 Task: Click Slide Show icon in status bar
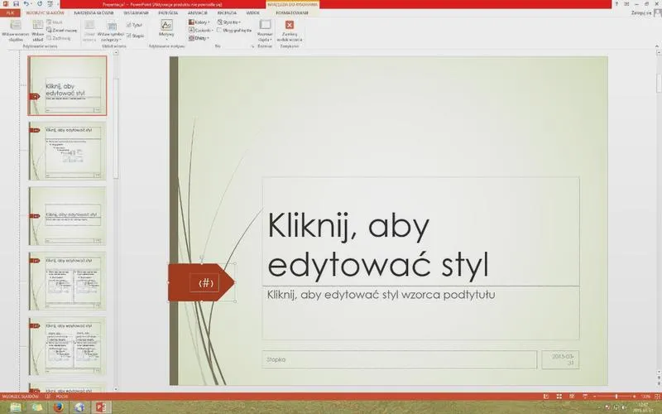pos(585,397)
